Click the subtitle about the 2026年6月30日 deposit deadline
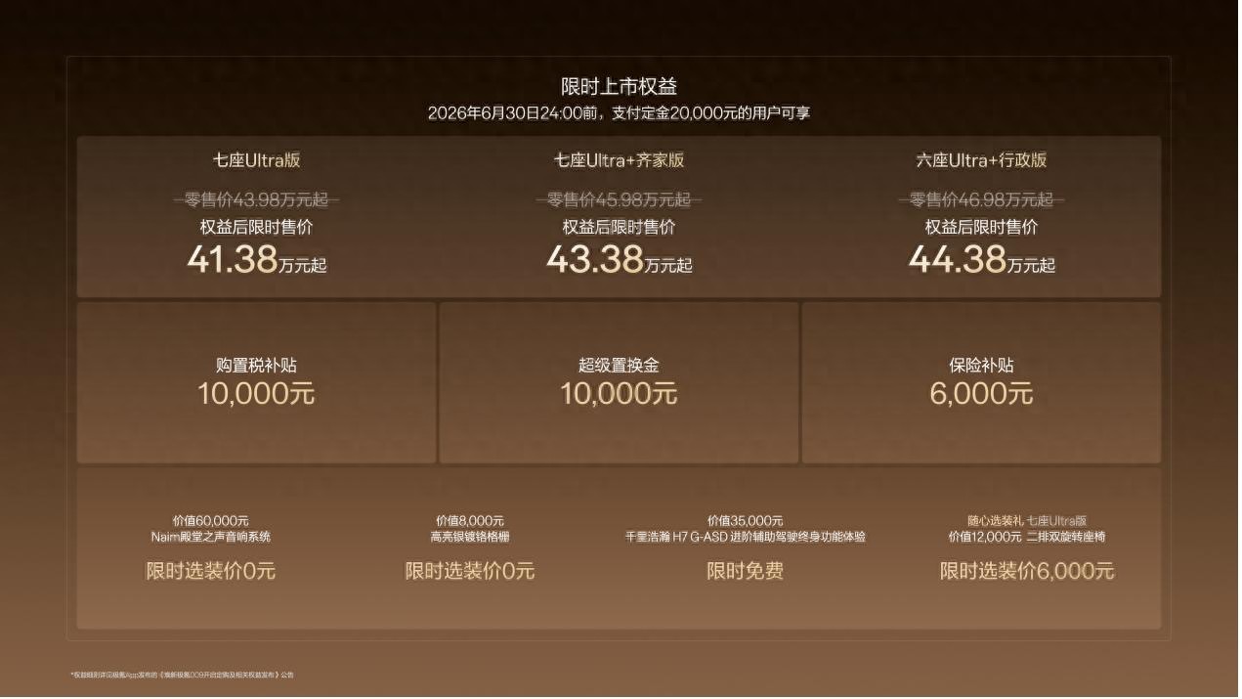1242x699 pixels. (x=619, y=113)
